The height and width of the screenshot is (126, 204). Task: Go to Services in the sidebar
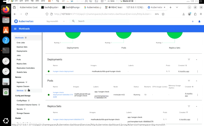tap(20, 91)
